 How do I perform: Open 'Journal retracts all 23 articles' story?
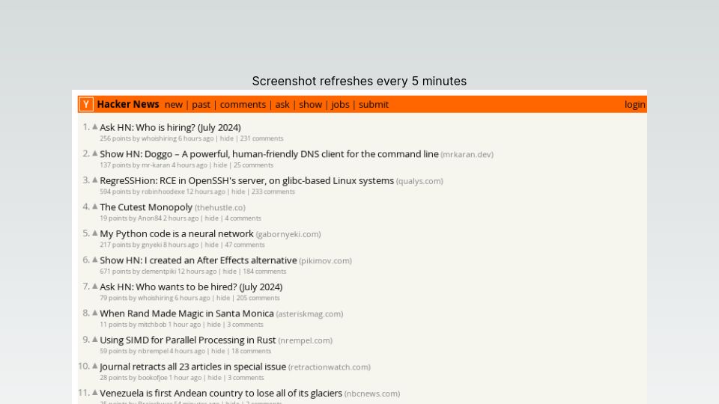[x=193, y=367]
